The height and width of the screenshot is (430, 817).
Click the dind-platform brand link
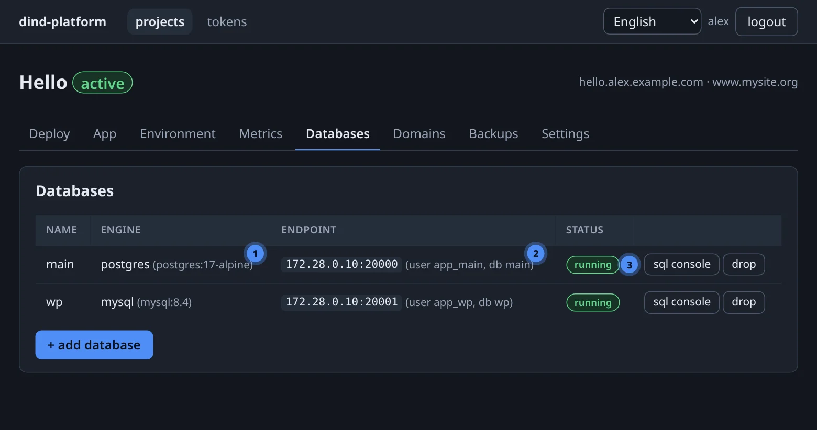[x=62, y=21]
